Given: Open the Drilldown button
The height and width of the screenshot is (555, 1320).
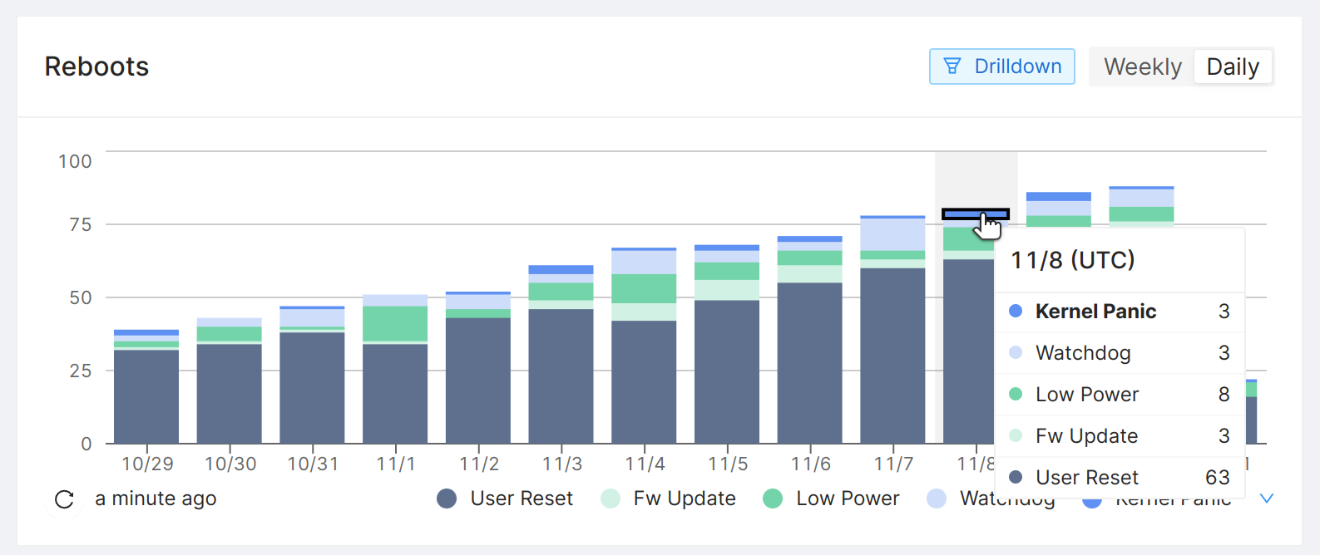Looking at the screenshot, I should (x=1001, y=66).
